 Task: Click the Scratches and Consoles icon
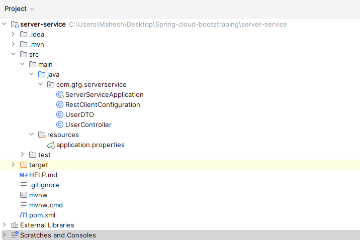click(15, 235)
